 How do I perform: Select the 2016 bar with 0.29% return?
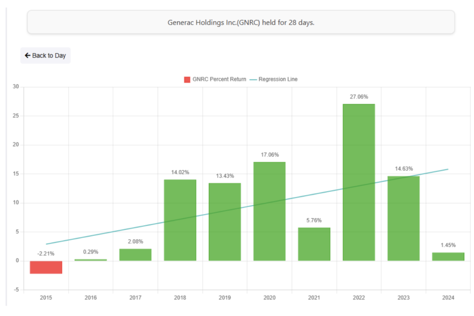(91, 260)
